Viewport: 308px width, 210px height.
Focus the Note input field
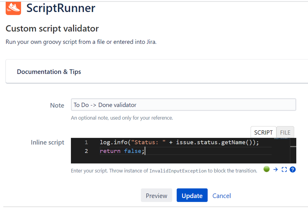click(x=183, y=105)
